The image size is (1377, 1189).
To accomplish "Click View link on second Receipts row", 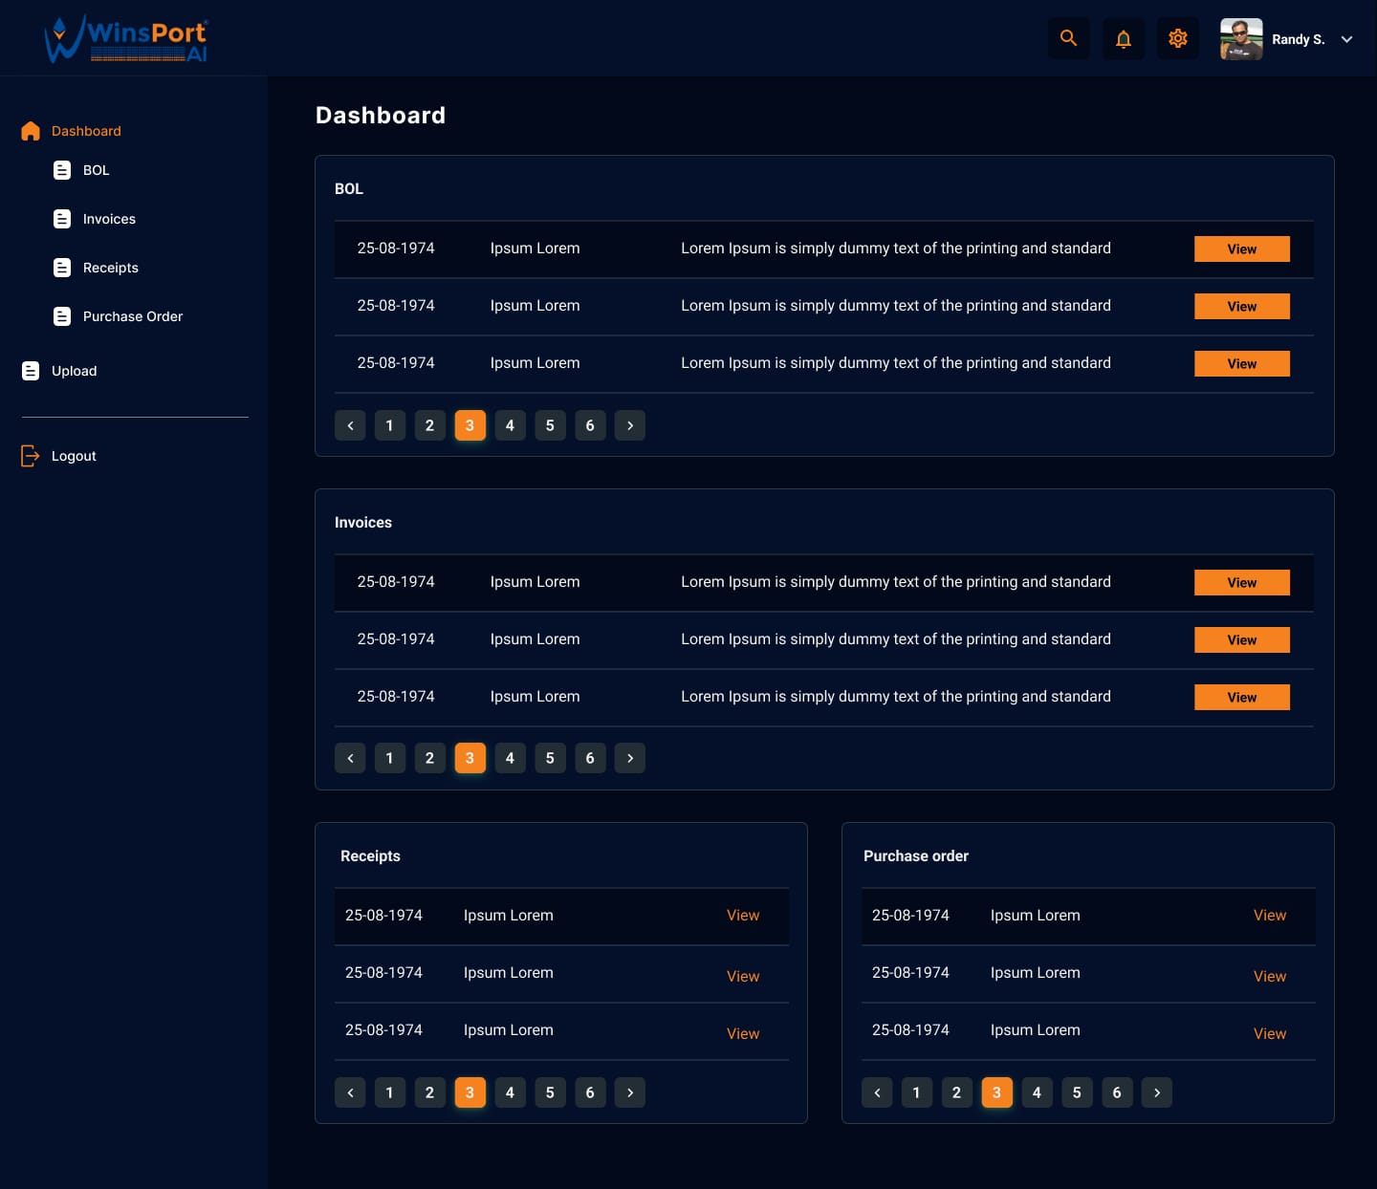I will [x=742, y=976].
